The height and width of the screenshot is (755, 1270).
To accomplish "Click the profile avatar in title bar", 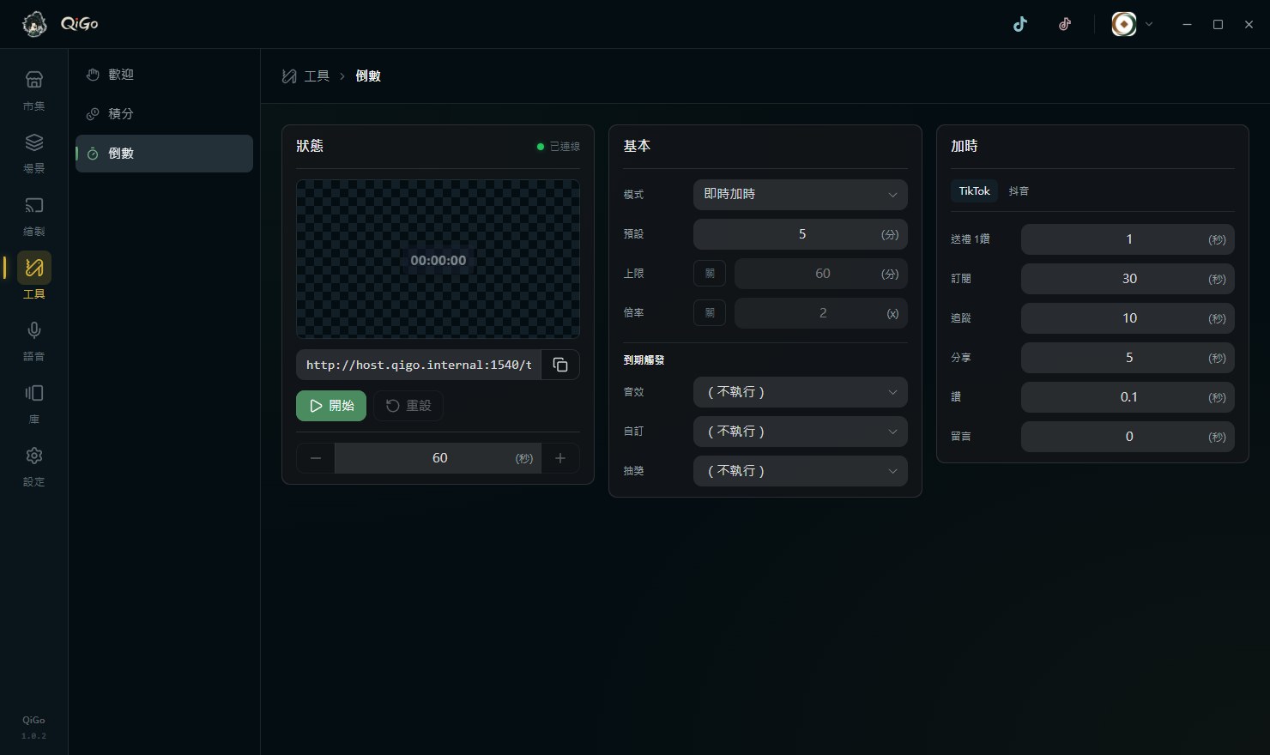I will point(1124,24).
